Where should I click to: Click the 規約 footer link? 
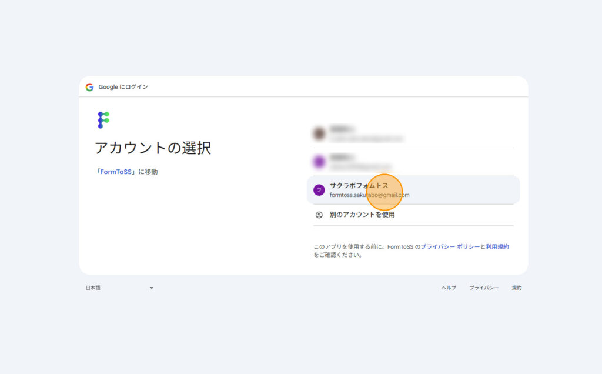(x=517, y=288)
